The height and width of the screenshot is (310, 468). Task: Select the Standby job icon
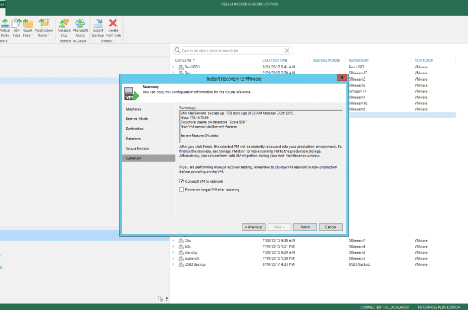pos(181,252)
